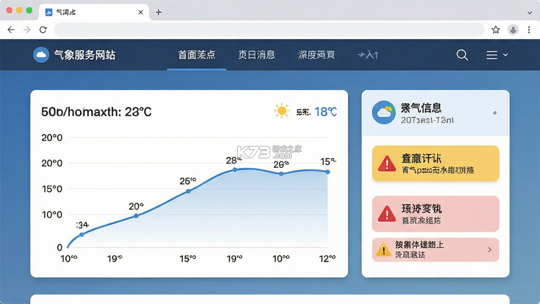Click the chart data point labeled 20°
540x304 pixels.
[136, 216]
